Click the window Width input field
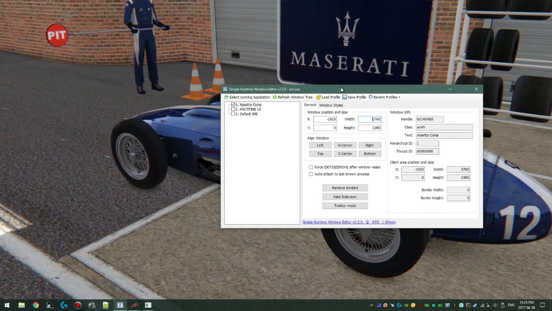 click(370, 119)
